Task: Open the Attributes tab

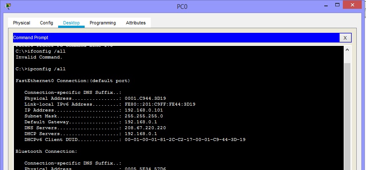Action: 136,23
